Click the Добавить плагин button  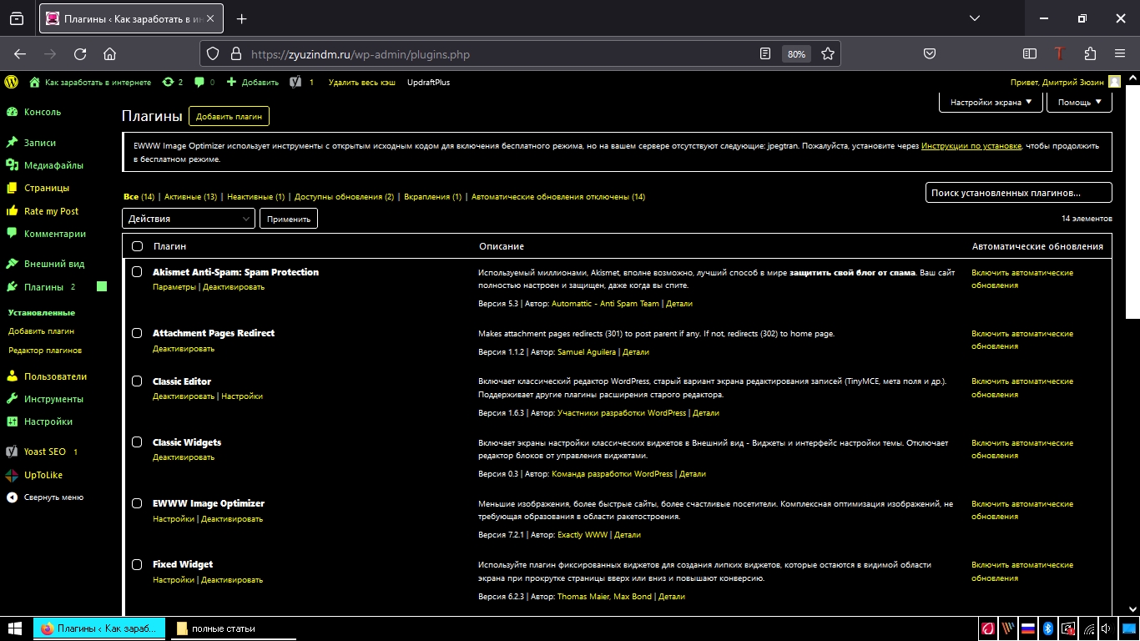point(229,117)
